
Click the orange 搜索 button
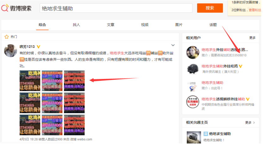coord(210,8)
